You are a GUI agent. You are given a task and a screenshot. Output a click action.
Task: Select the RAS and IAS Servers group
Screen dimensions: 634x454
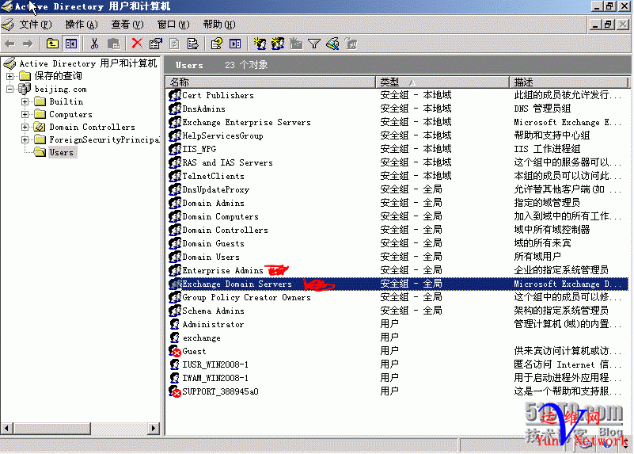[x=228, y=162]
